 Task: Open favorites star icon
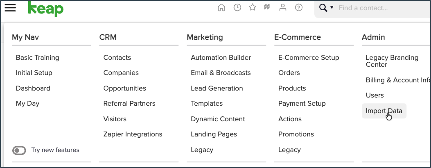point(252,7)
